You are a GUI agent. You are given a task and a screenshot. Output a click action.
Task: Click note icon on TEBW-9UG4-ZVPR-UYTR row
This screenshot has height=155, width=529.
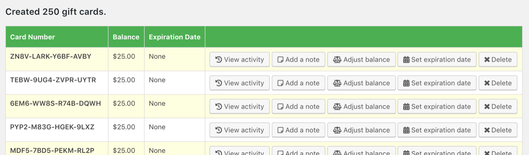[x=280, y=83]
